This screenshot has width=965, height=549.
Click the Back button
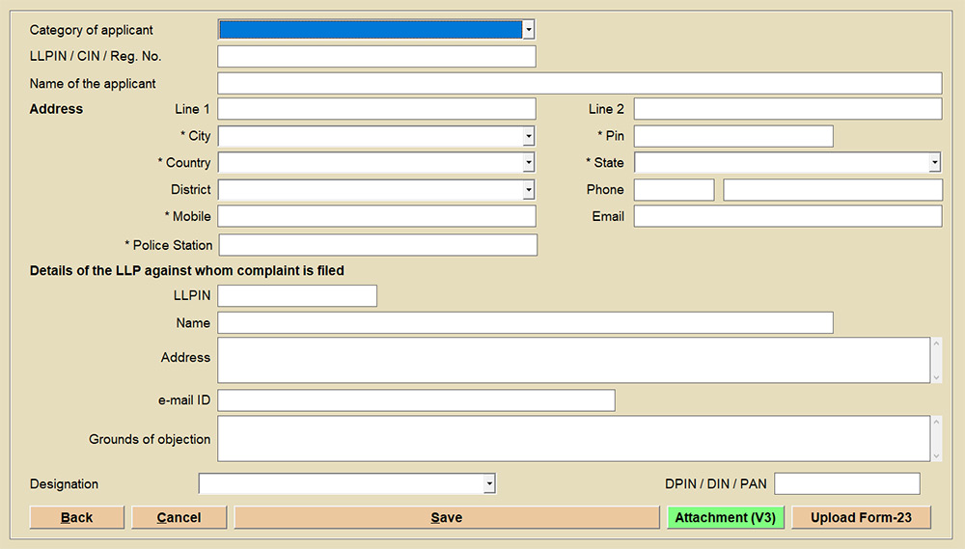click(77, 517)
